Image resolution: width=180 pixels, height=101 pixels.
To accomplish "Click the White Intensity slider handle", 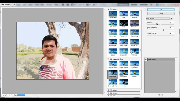I will click(x=153, y=35).
